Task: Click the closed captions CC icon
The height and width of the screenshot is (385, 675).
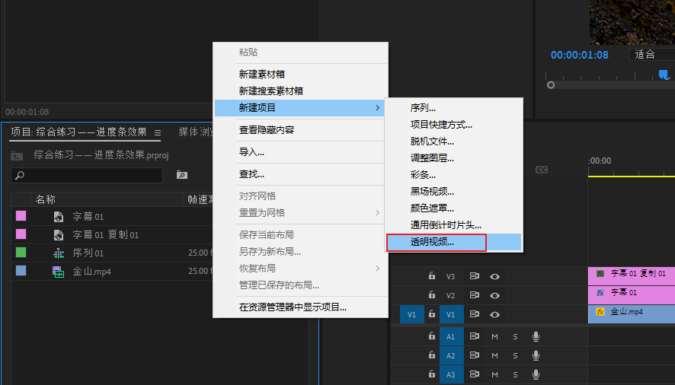Action: [x=542, y=170]
